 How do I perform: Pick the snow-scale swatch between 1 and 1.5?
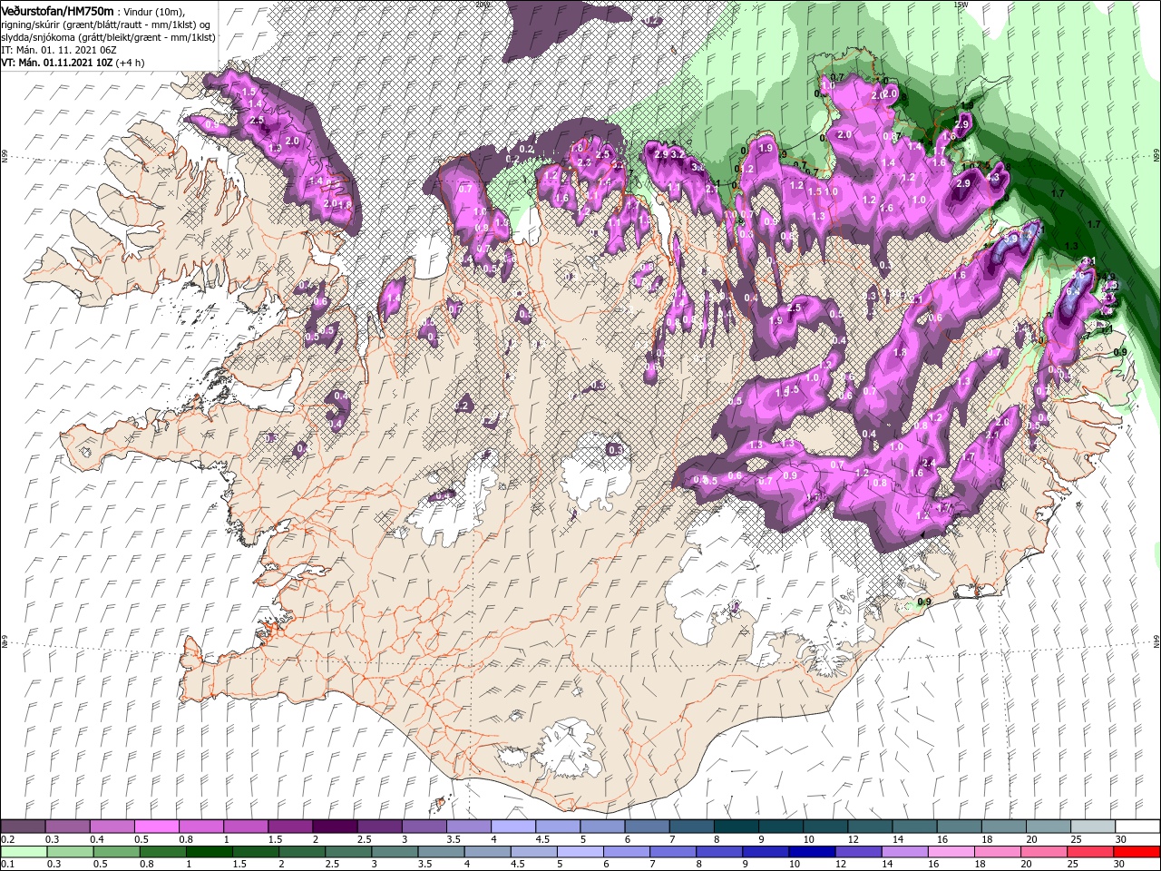[245, 826]
